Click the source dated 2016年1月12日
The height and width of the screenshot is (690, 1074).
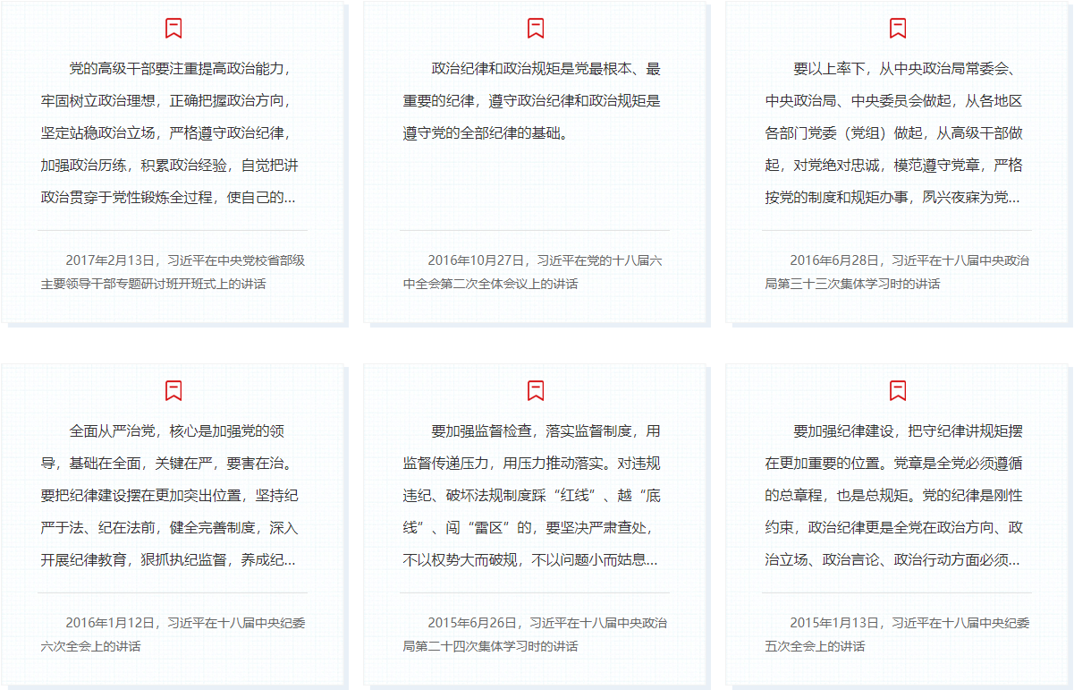pyautogui.click(x=173, y=634)
